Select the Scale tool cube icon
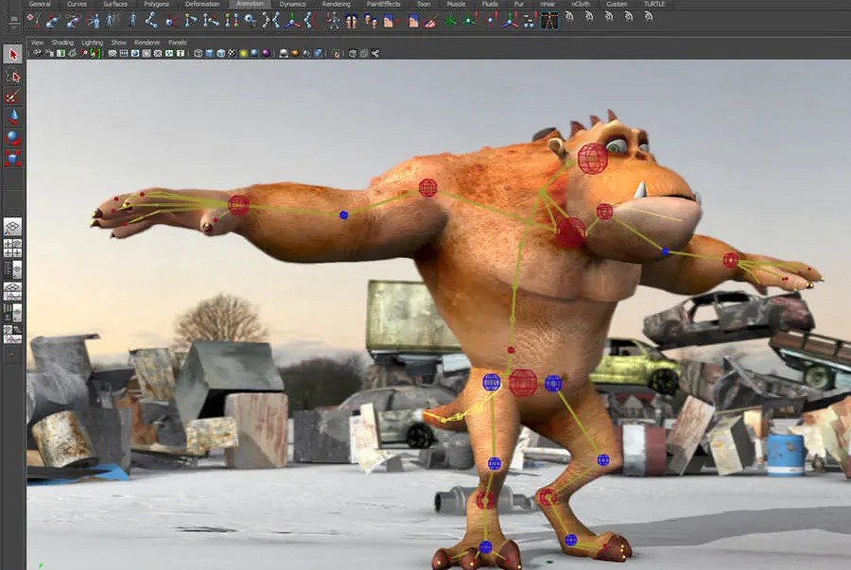Screen dimensions: 851x570 13,159
